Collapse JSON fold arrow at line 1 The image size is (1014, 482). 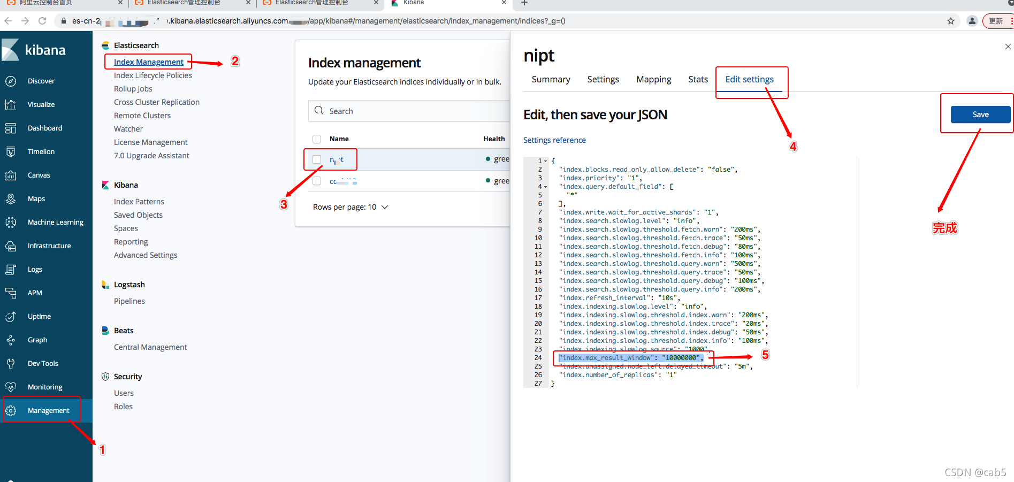pyautogui.click(x=546, y=161)
